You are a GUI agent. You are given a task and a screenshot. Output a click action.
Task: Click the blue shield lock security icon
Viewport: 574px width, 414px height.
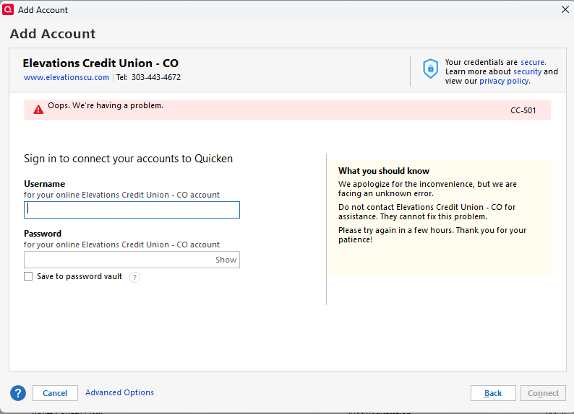[x=430, y=69]
